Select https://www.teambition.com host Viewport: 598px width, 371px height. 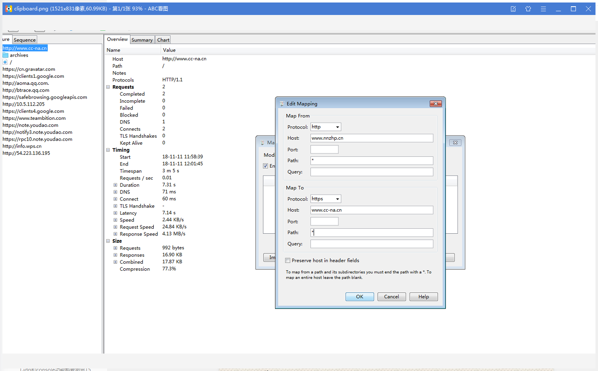point(34,118)
